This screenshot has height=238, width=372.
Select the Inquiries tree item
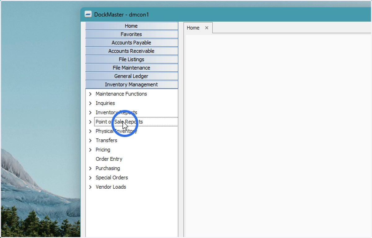pyautogui.click(x=105, y=103)
